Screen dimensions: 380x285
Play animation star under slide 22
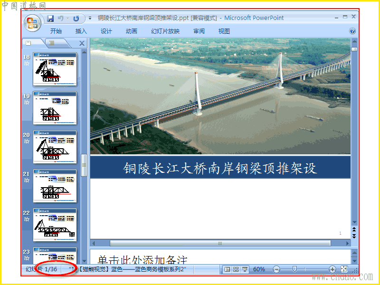pos(27,219)
